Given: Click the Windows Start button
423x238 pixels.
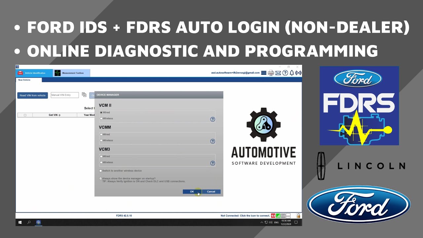Looking at the screenshot, I should [20, 222].
